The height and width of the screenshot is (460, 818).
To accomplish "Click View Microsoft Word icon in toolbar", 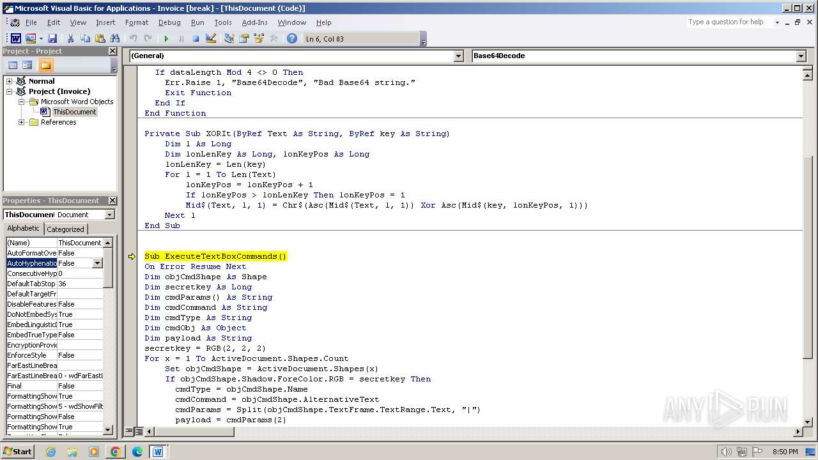I will pyautogui.click(x=15, y=39).
